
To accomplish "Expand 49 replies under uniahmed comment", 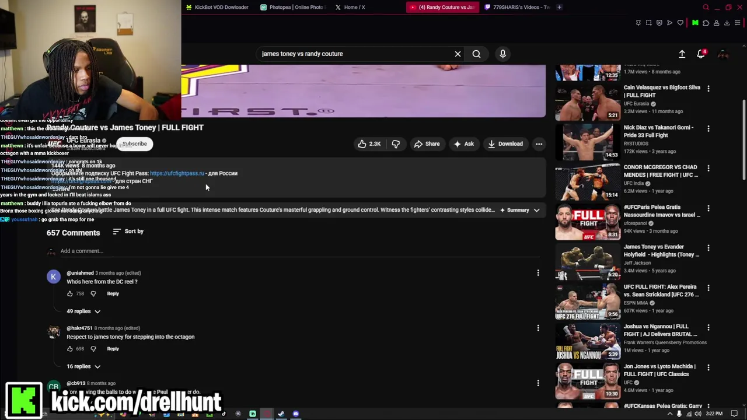I will click(x=83, y=311).
